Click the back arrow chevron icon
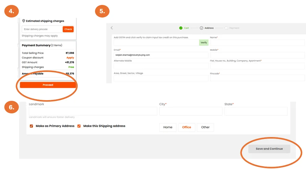The width and height of the screenshot is (306, 169). (x=112, y=28)
